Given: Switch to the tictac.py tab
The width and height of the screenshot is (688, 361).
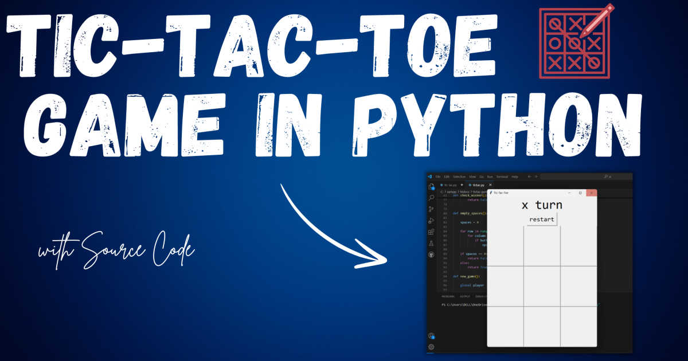Looking at the screenshot, I should click(478, 185).
